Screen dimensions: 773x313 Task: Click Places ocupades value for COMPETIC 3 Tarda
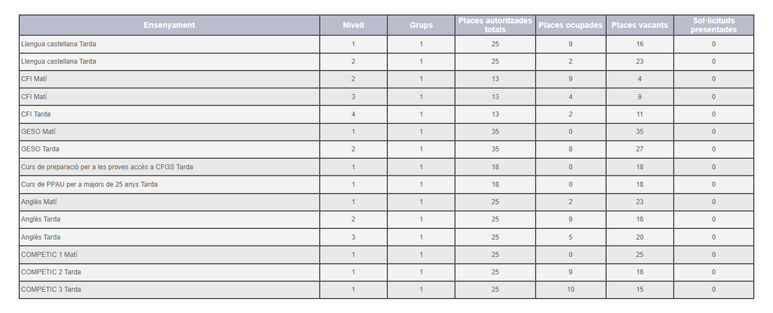click(570, 290)
